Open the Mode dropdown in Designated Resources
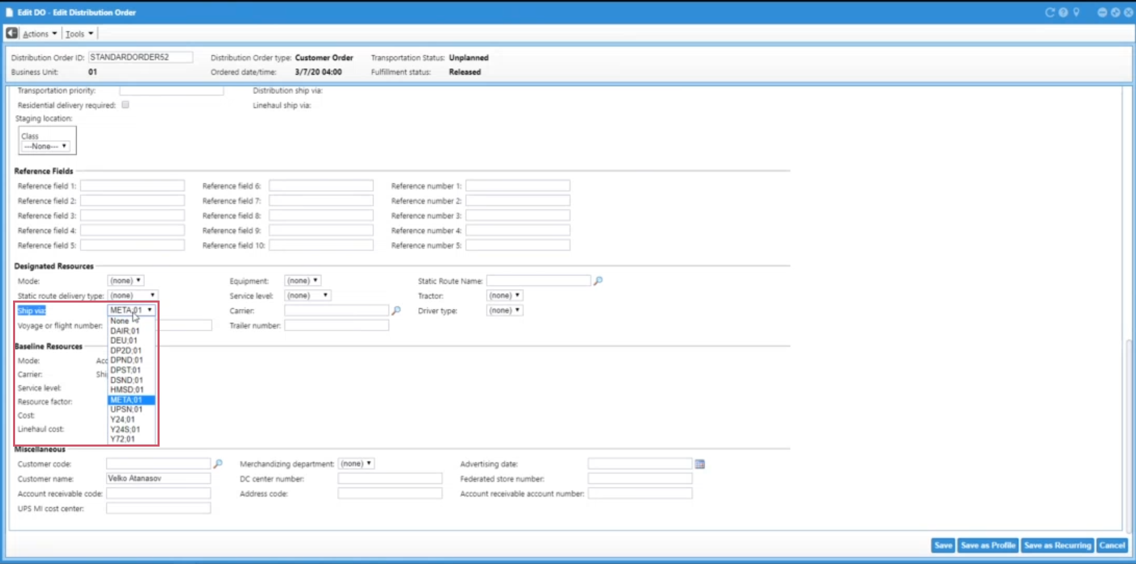The width and height of the screenshot is (1136, 564). click(126, 281)
